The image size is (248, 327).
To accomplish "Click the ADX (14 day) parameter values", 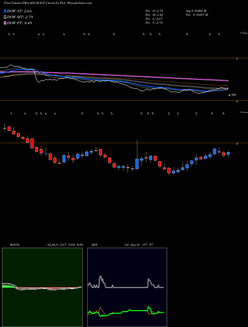I will [x=138, y=245].
